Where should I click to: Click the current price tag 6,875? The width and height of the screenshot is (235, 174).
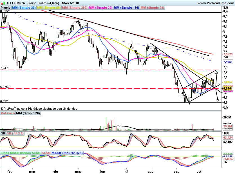coord(227,88)
